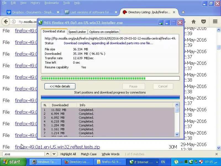Toggle Match Case in find bar
The image size is (221, 166).
89,154
